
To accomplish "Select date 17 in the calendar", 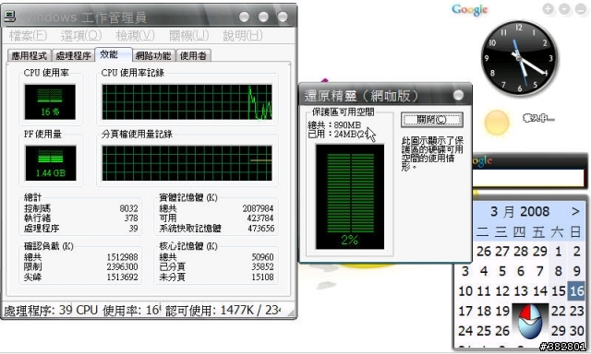I will coord(465,311).
